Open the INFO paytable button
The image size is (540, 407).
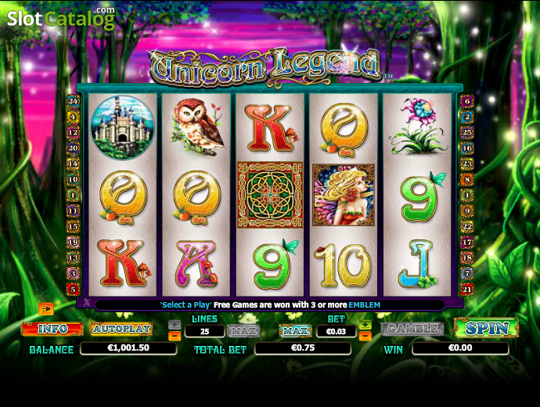pyautogui.click(x=52, y=329)
